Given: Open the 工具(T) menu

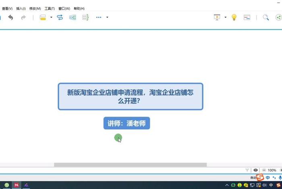Looking at the screenshot, I should [x=50, y=8].
